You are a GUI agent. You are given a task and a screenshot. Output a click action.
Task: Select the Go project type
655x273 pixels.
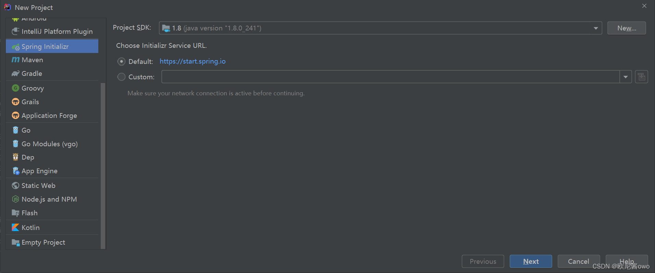(x=52, y=130)
